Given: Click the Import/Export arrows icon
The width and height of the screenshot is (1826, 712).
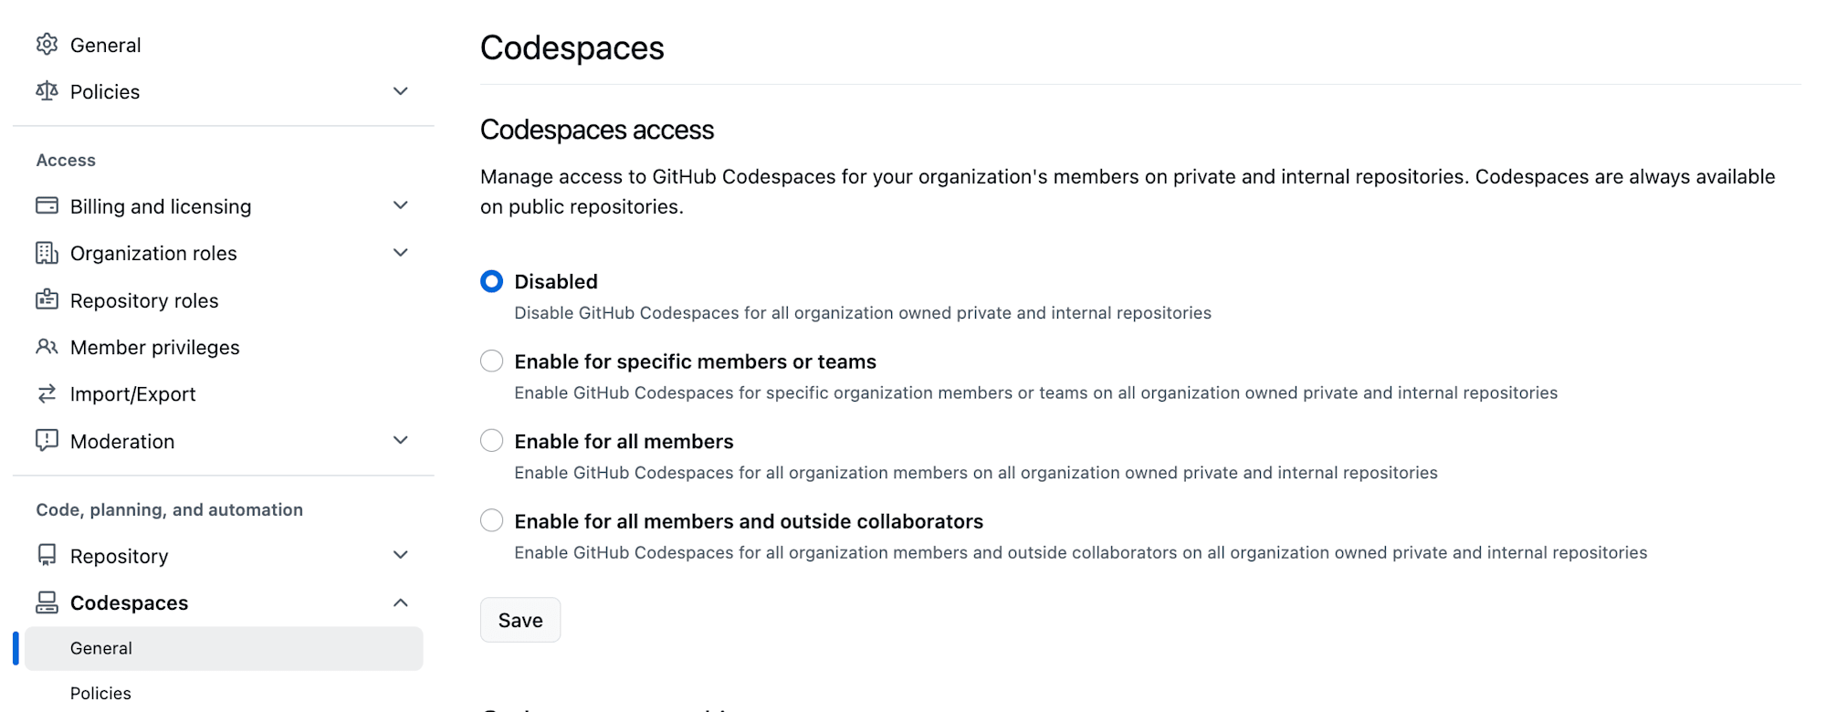Looking at the screenshot, I should tap(47, 393).
